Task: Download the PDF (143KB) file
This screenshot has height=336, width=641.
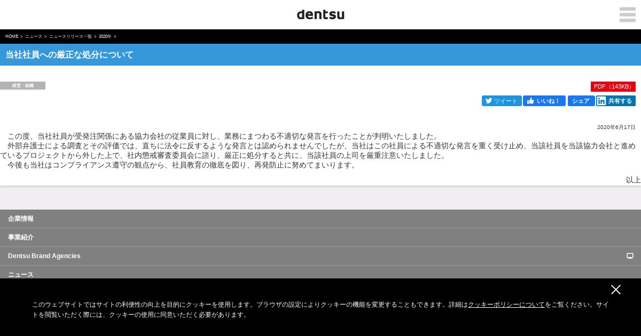Action: pos(613,86)
